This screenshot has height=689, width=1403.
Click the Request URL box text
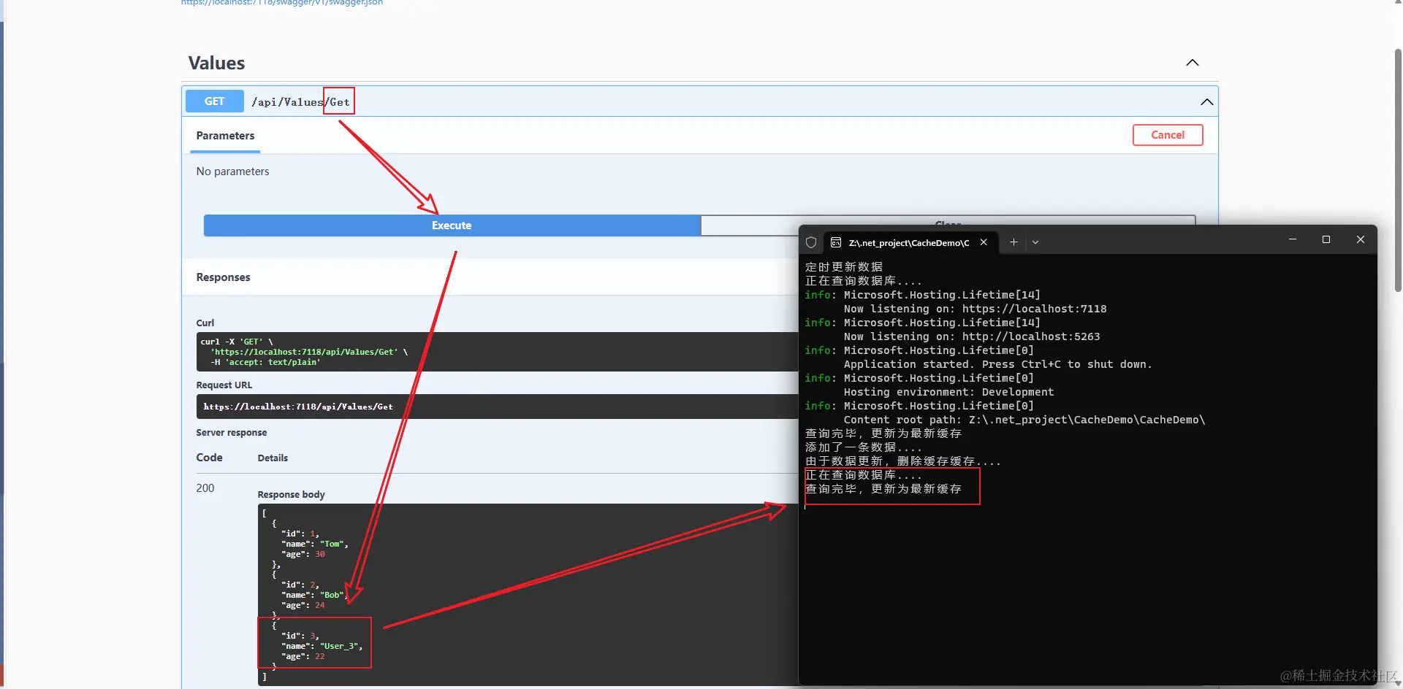[298, 407]
